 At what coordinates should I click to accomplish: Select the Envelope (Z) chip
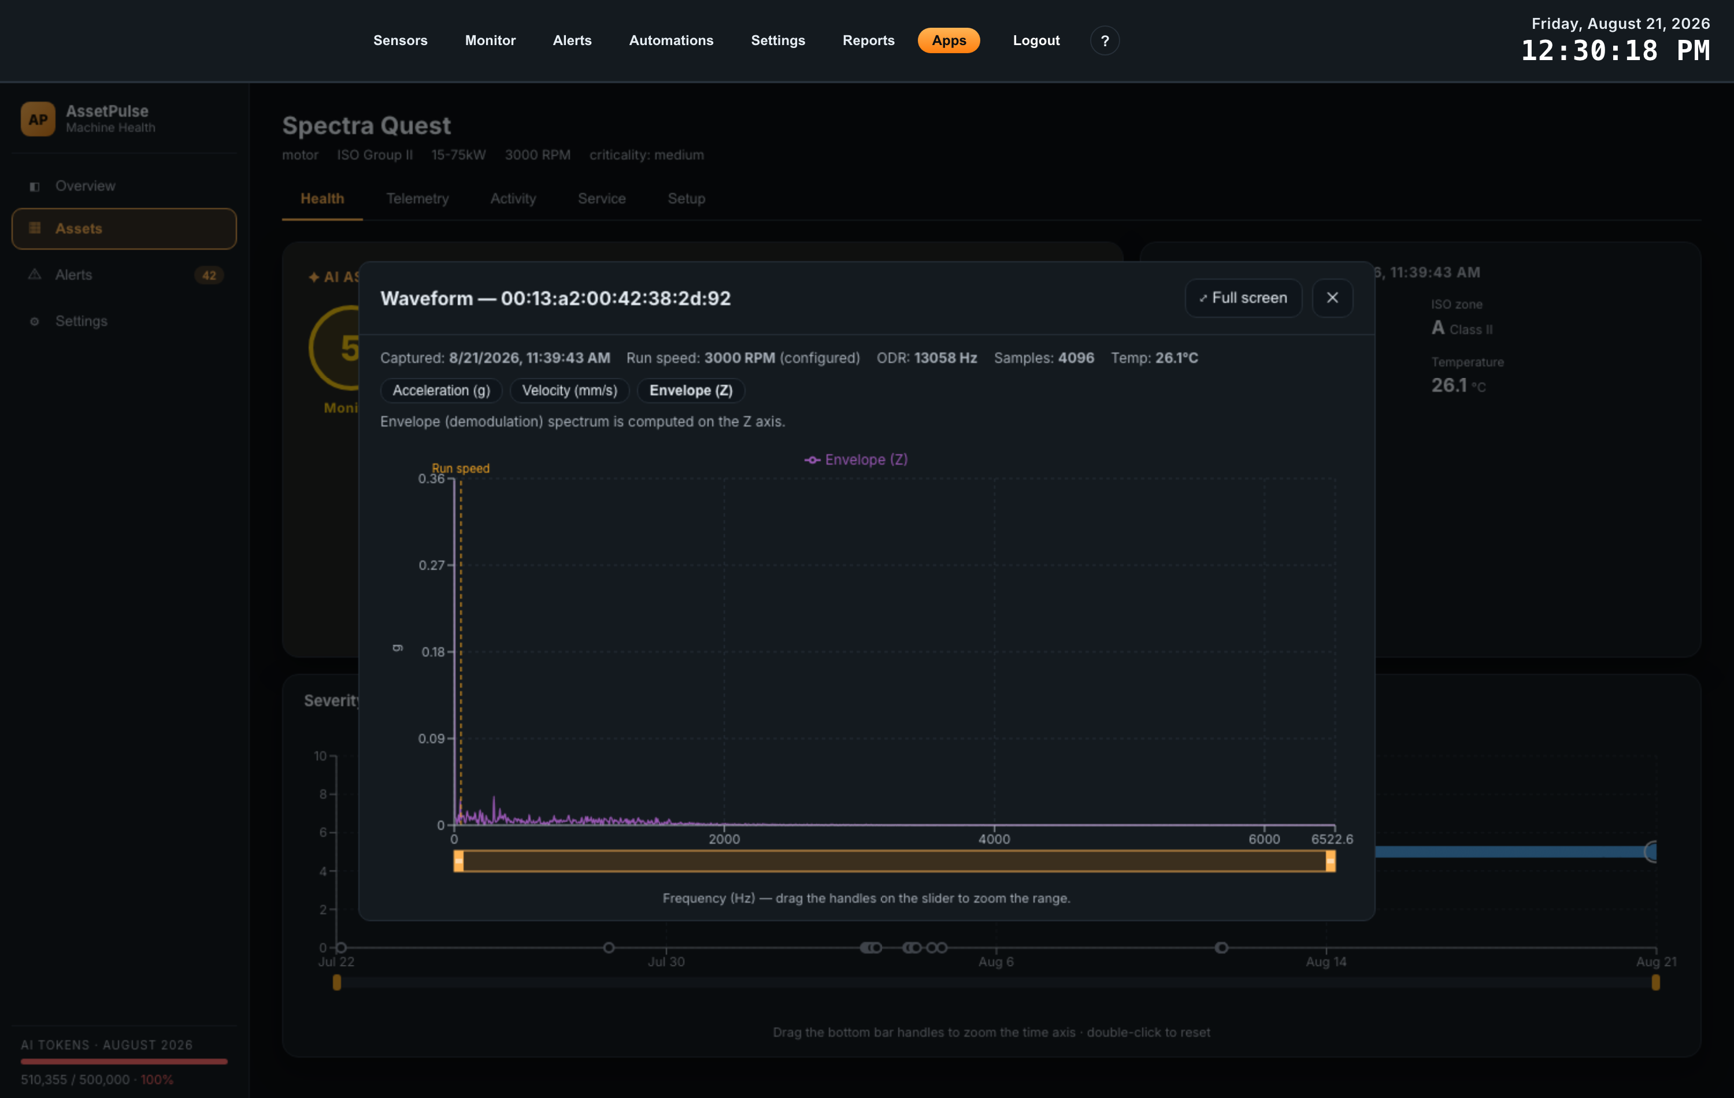pos(691,390)
